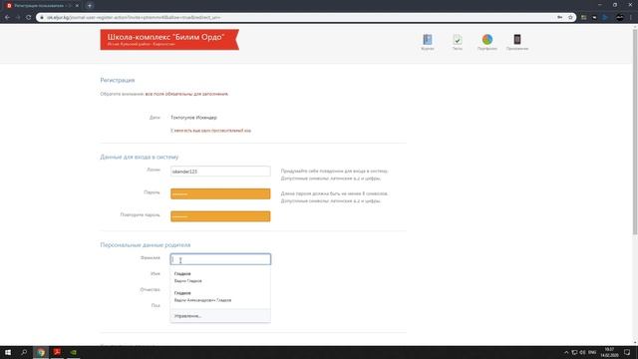Click the padlock site-info icon

[42, 18]
